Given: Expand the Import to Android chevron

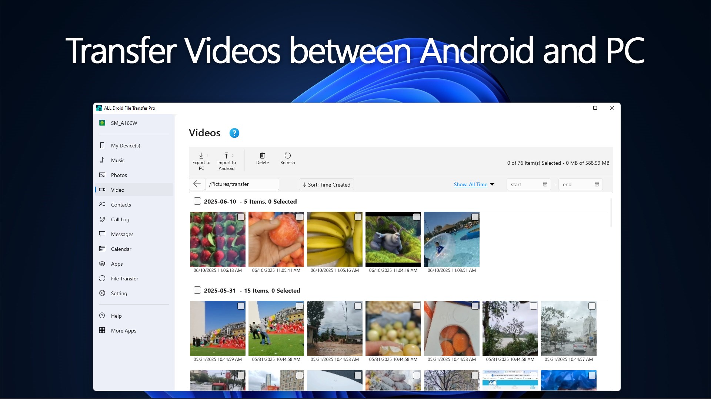Looking at the screenshot, I should [233, 156].
